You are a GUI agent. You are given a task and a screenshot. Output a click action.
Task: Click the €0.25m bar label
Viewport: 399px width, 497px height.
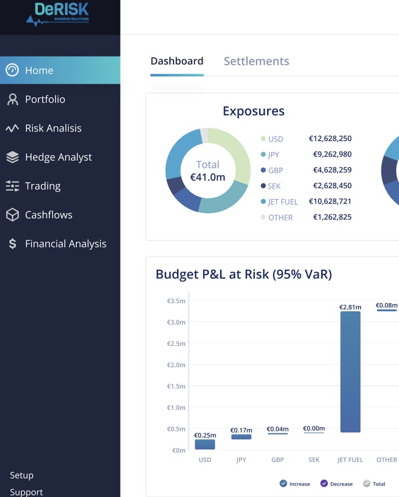205,435
